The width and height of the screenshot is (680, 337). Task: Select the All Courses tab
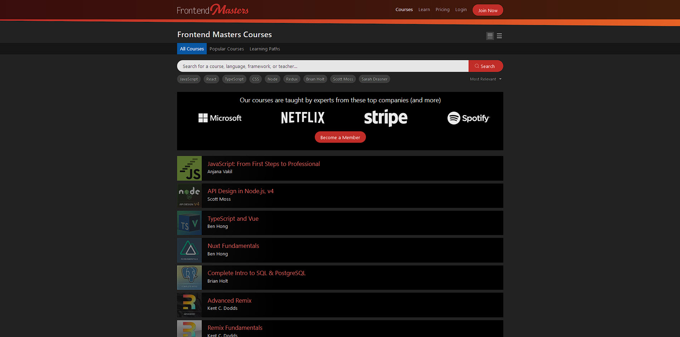192,49
